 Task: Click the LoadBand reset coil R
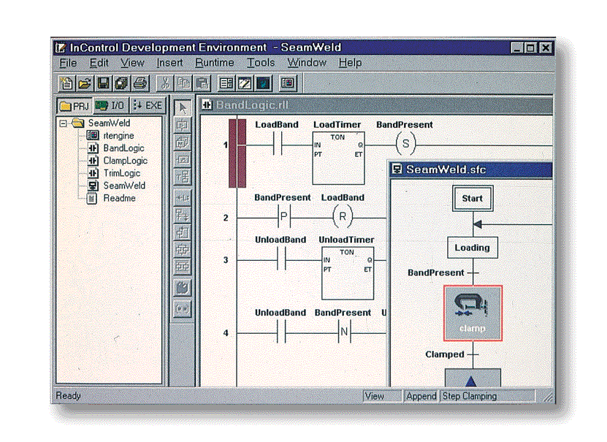click(x=343, y=217)
